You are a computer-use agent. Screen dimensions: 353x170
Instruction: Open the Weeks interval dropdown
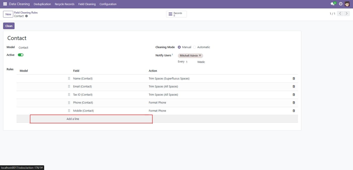point(201,62)
